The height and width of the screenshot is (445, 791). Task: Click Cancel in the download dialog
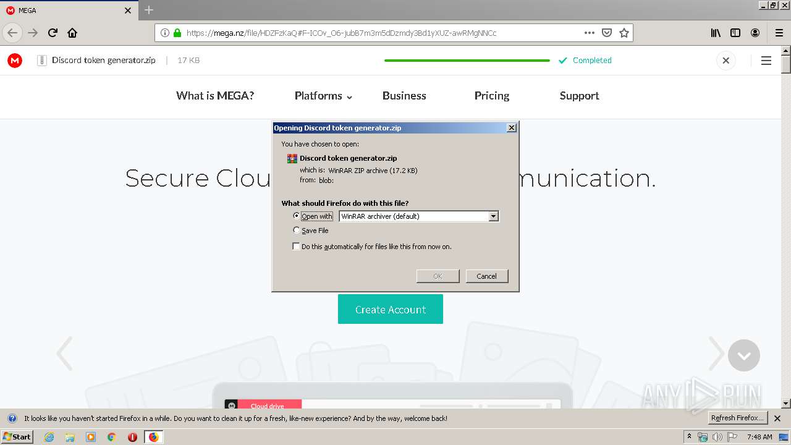(487, 276)
